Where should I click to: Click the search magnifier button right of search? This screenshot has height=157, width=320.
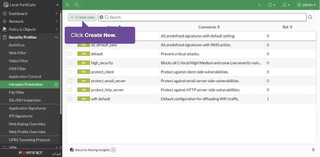[310, 17]
